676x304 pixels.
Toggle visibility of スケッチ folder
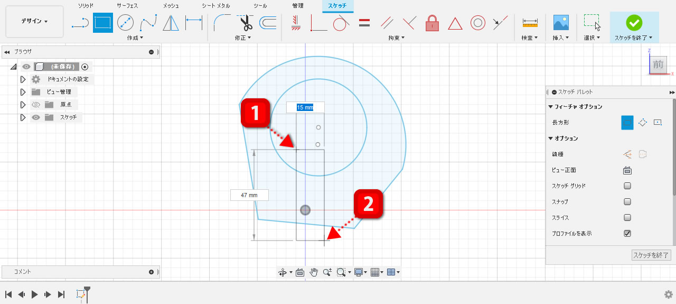click(36, 117)
